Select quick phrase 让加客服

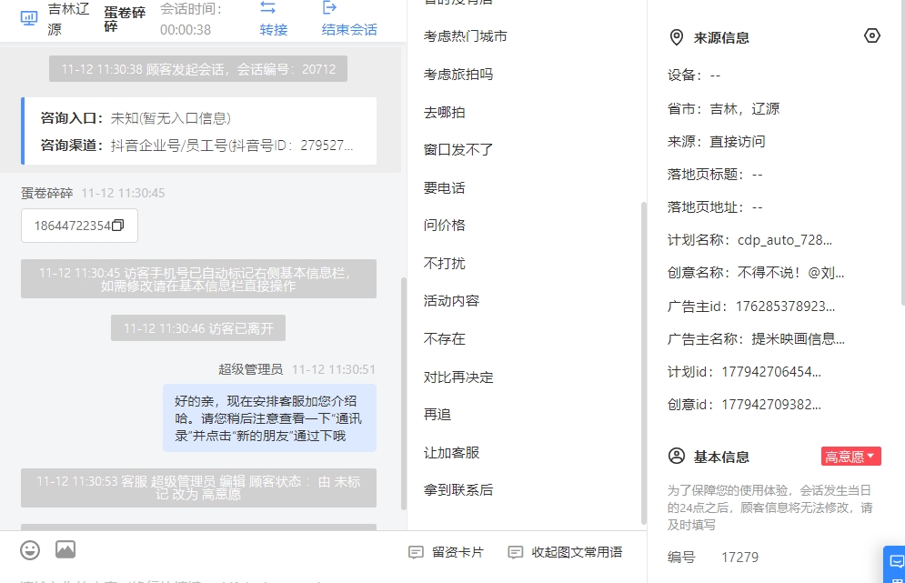pos(451,453)
